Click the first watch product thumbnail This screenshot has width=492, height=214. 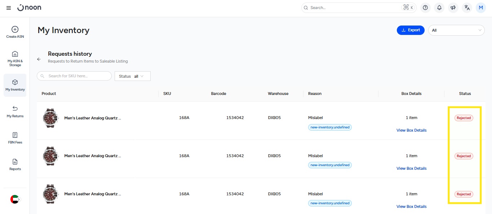pyautogui.click(x=50, y=118)
